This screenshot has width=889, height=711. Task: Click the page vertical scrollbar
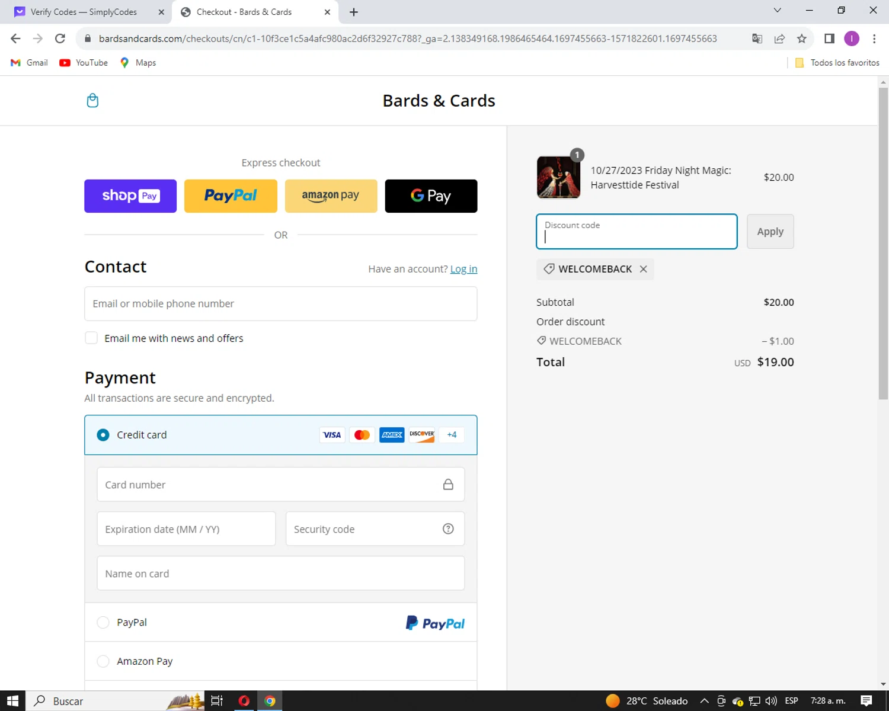coord(883,243)
